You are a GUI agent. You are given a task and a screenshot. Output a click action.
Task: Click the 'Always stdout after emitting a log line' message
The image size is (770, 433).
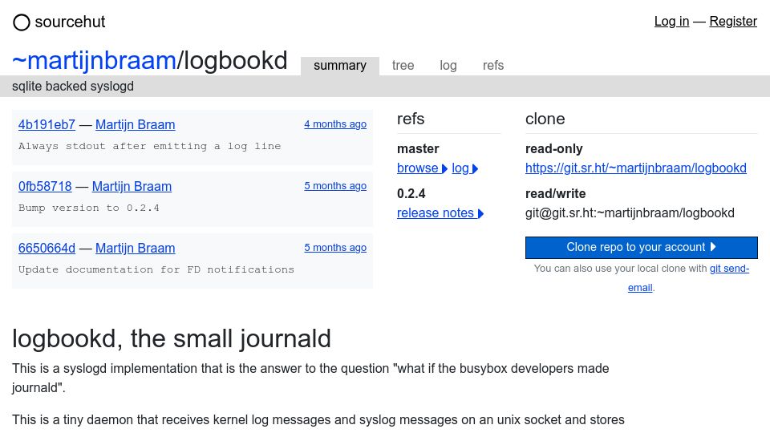[150, 146]
